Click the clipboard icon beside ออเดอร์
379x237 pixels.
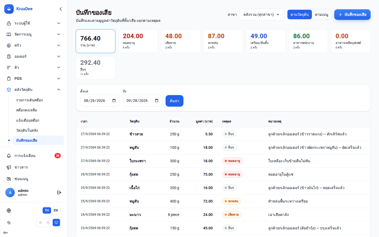click(9, 56)
